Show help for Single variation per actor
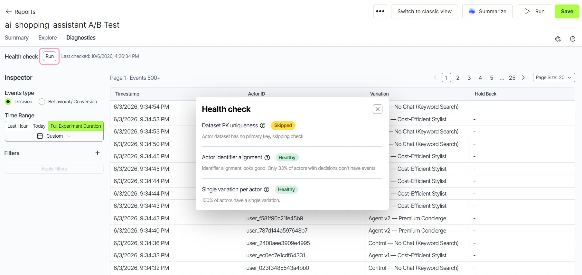Screen dimensions: 582x275 [267, 190]
